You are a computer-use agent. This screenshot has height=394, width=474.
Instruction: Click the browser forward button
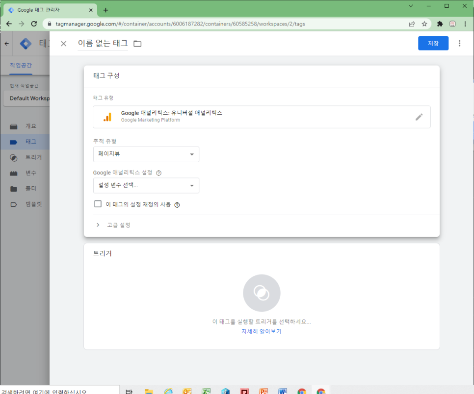click(22, 24)
